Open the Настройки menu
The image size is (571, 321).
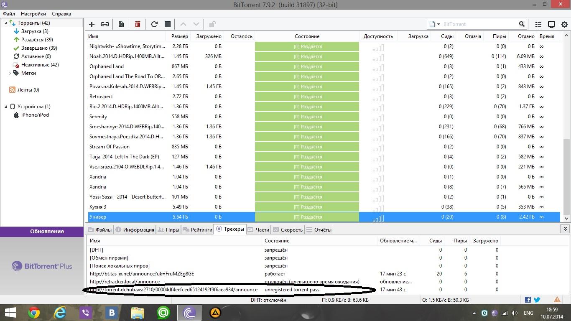tap(33, 14)
